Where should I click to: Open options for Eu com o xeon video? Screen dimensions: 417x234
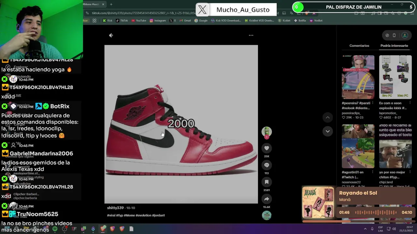pyautogui.click(x=410, y=103)
